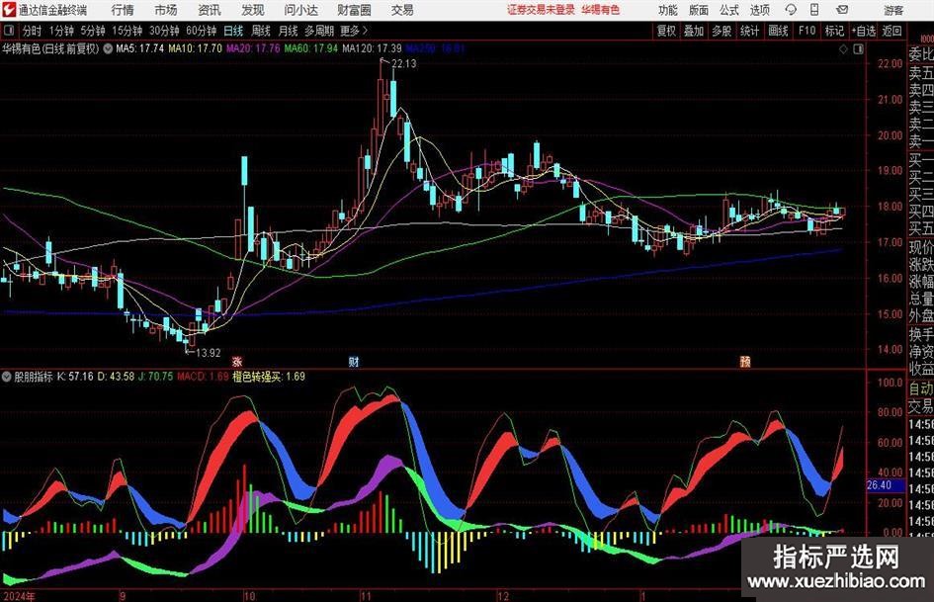Open the mobile phone icon in title bar
This screenshot has width=934, height=602.
coord(814,10)
